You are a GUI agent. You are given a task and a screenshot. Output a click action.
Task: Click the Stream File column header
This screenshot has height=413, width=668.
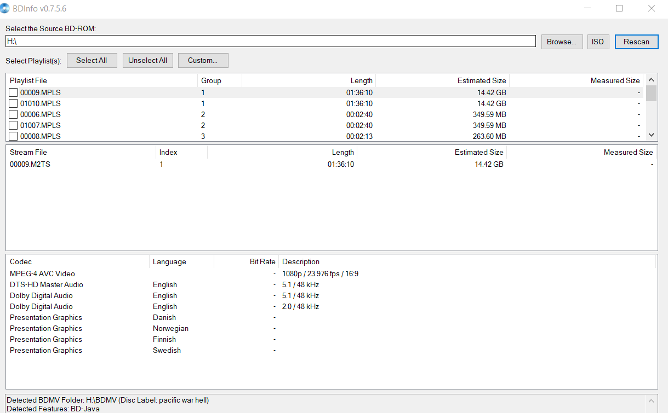81,152
